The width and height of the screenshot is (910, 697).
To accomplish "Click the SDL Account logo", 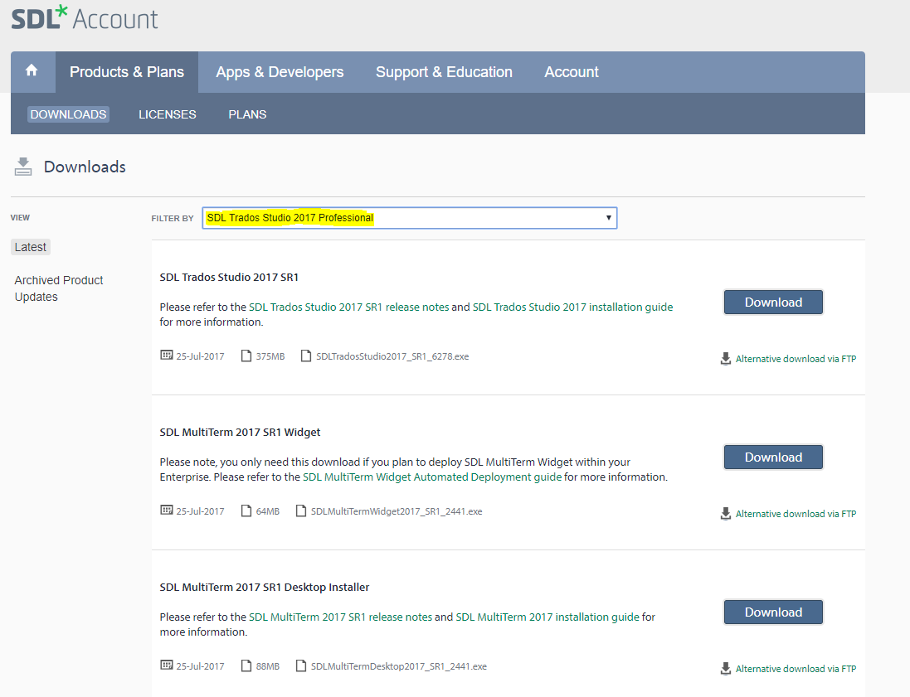I will coord(85,18).
